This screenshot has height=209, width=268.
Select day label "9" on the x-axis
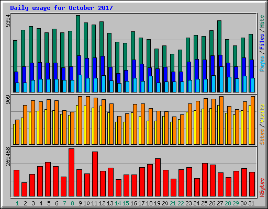[80, 203]
